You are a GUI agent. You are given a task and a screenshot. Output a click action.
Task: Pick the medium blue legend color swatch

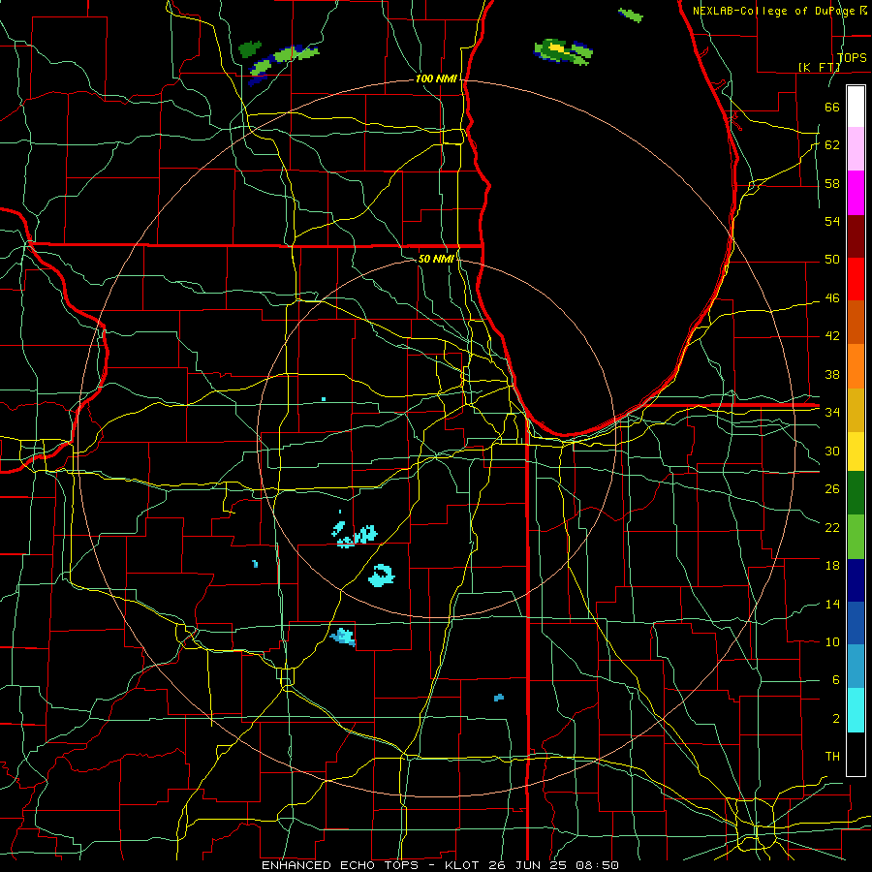[856, 623]
